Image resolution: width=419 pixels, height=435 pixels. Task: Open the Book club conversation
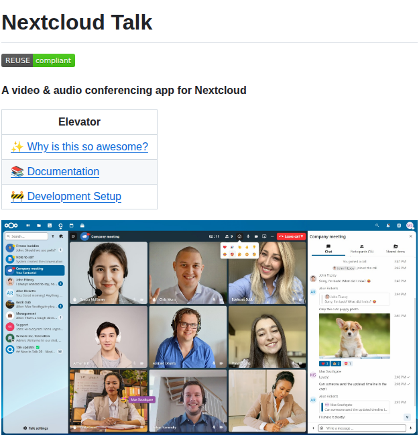point(35,304)
